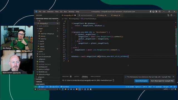178x100 pixels.
Task: Start Live Share from the status bar
Action: click(x=65, y=87)
